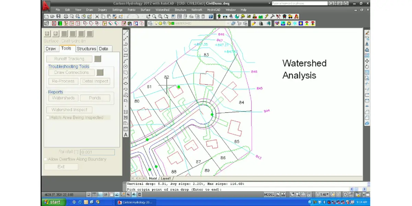Click the Rotate tool in right toolbar
The image size is (412, 206).
point(367,67)
